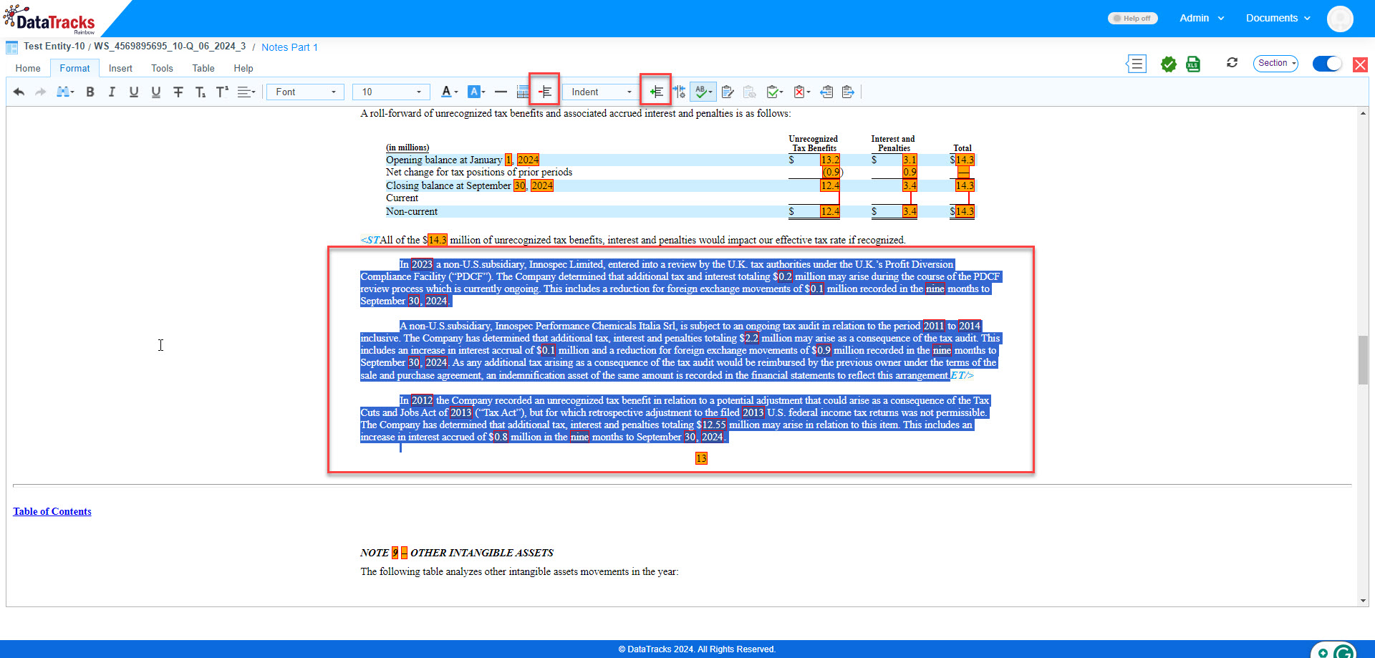Click the scrollbar up arrow
This screenshot has width=1375, height=658.
[x=1363, y=113]
